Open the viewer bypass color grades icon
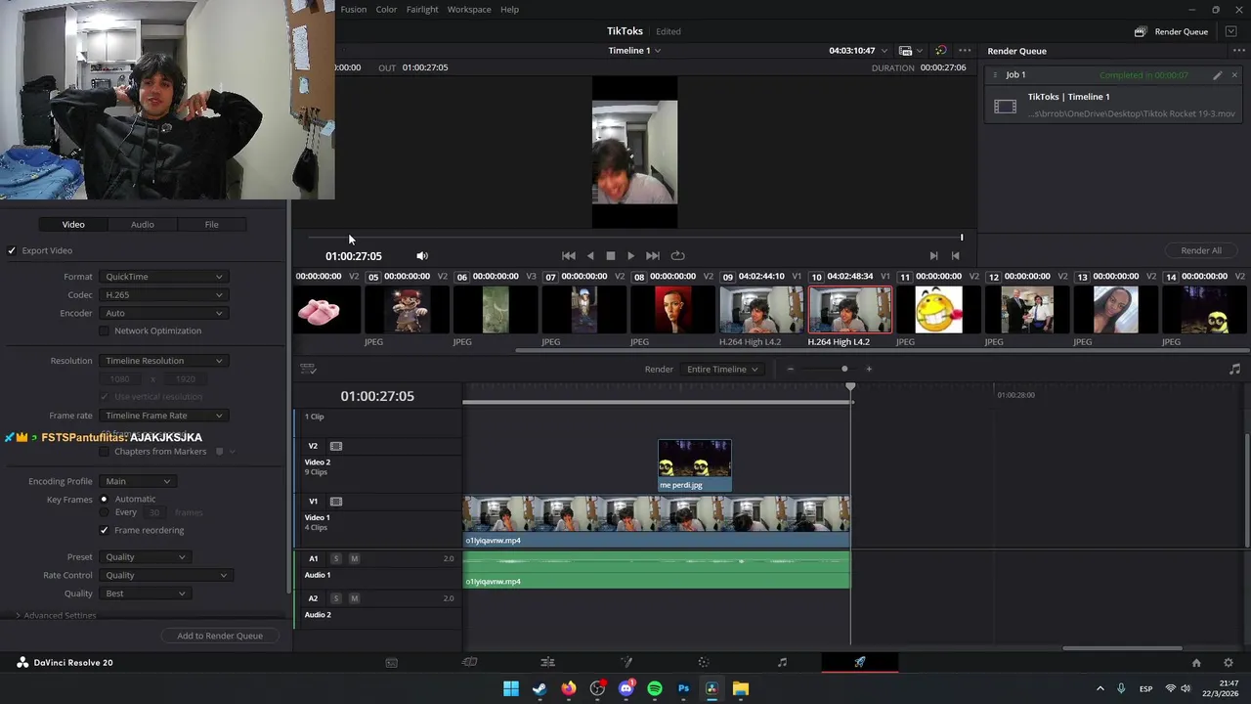The height and width of the screenshot is (704, 1251). tap(940, 50)
